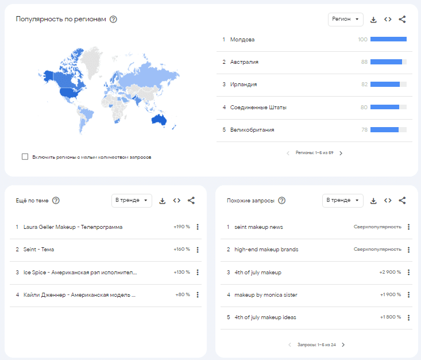
Task: Open more options for Кайли Дженнер row
Action: point(198,295)
